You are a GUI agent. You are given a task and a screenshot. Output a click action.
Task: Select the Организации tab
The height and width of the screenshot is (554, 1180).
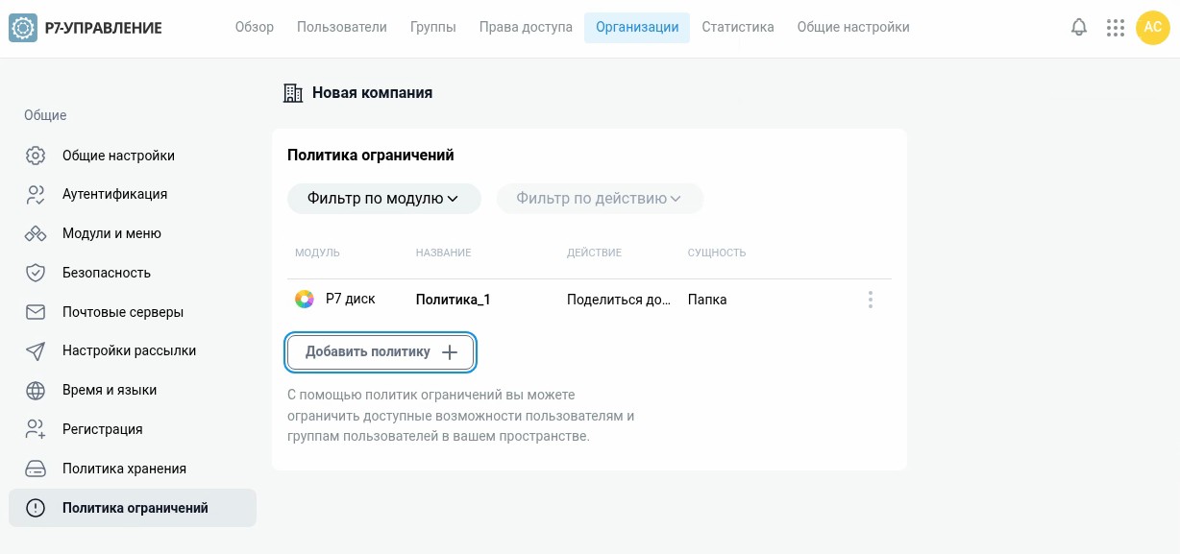click(x=637, y=27)
